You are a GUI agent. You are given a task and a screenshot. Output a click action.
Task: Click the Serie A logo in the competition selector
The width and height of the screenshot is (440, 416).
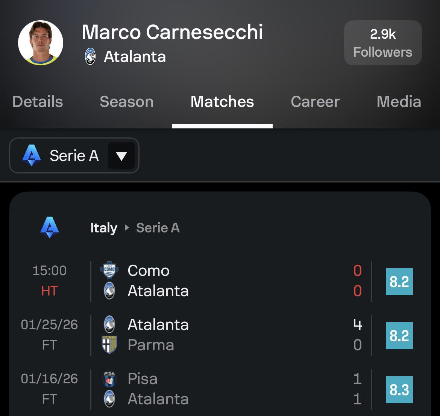pyautogui.click(x=32, y=155)
